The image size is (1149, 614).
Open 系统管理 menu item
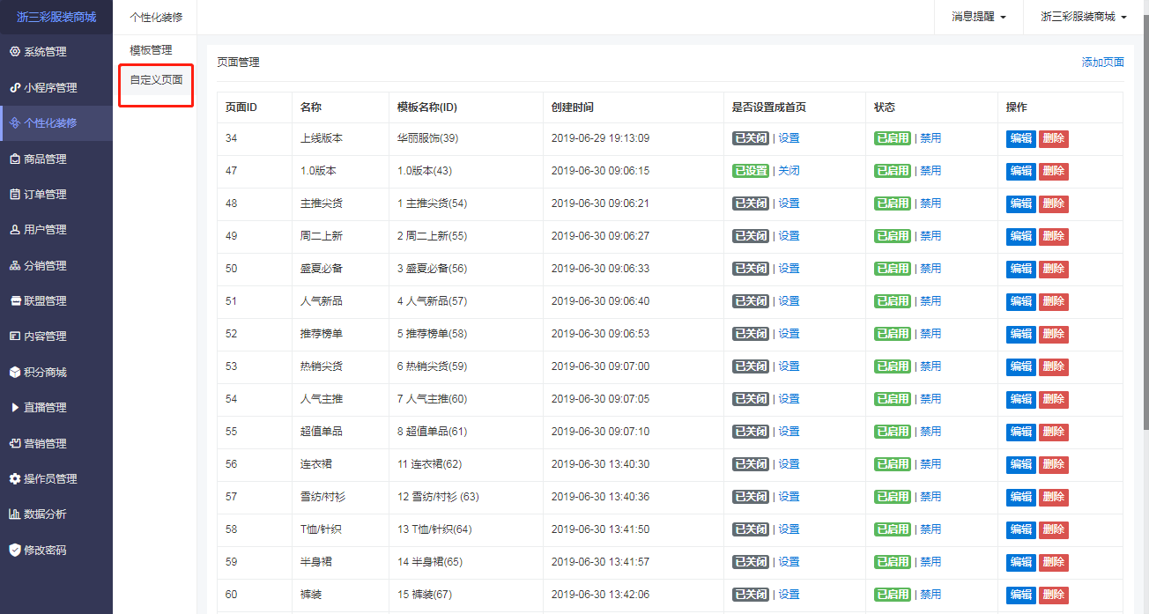coord(56,52)
